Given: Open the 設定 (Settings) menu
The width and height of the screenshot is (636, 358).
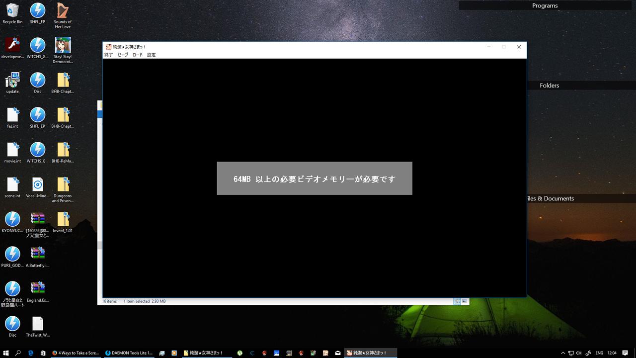Looking at the screenshot, I should coord(151,55).
